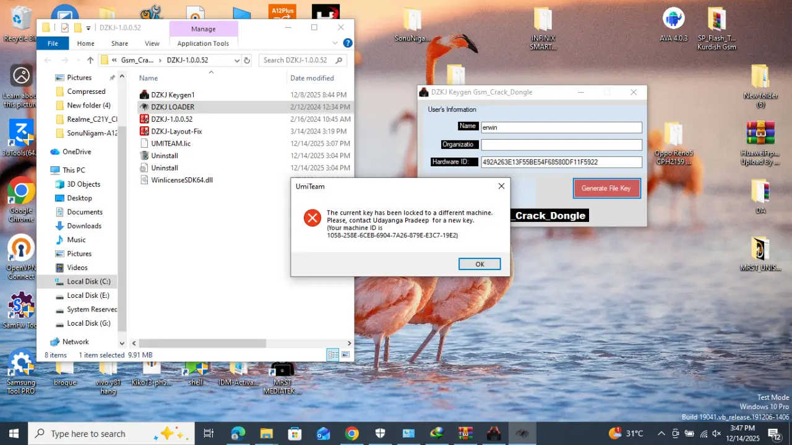Refresh the DZKJ-1.0.0.52 folder view
The width and height of the screenshot is (792, 445).
tap(247, 60)
